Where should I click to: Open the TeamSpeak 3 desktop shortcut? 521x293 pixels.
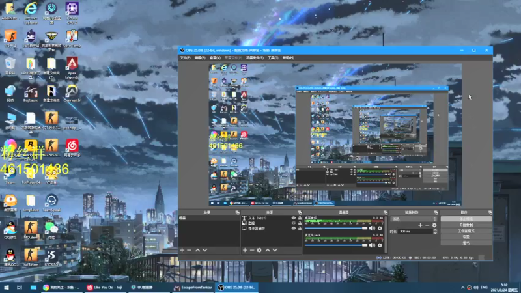coord(51,203)
